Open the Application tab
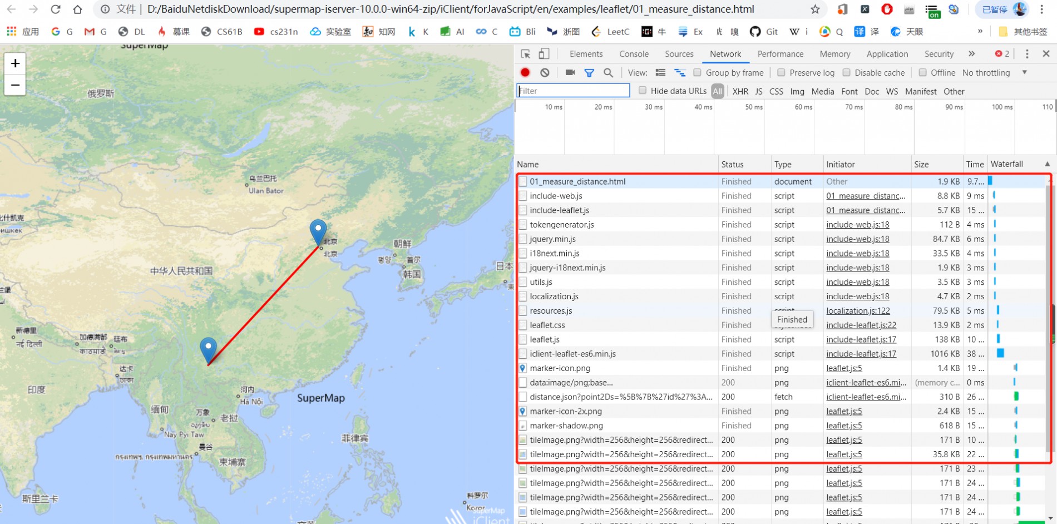 (x=887, y=54)
